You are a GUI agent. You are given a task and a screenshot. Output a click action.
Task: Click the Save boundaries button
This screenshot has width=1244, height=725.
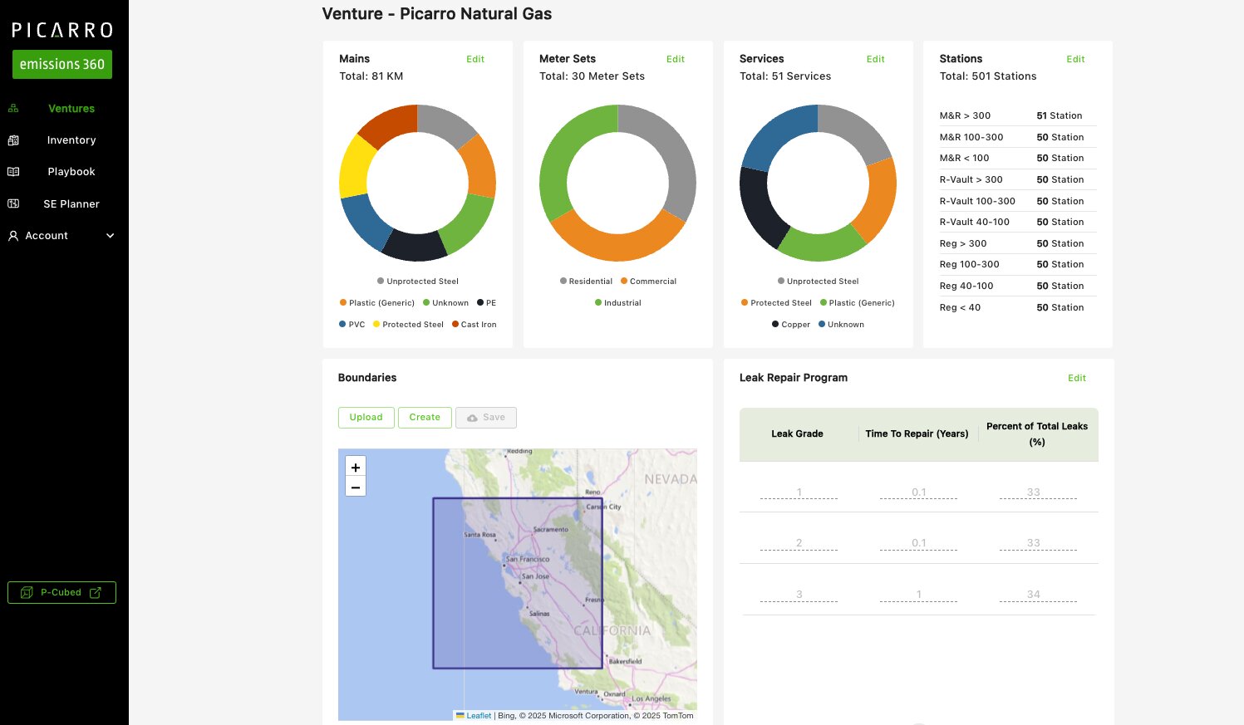(486, 418)
